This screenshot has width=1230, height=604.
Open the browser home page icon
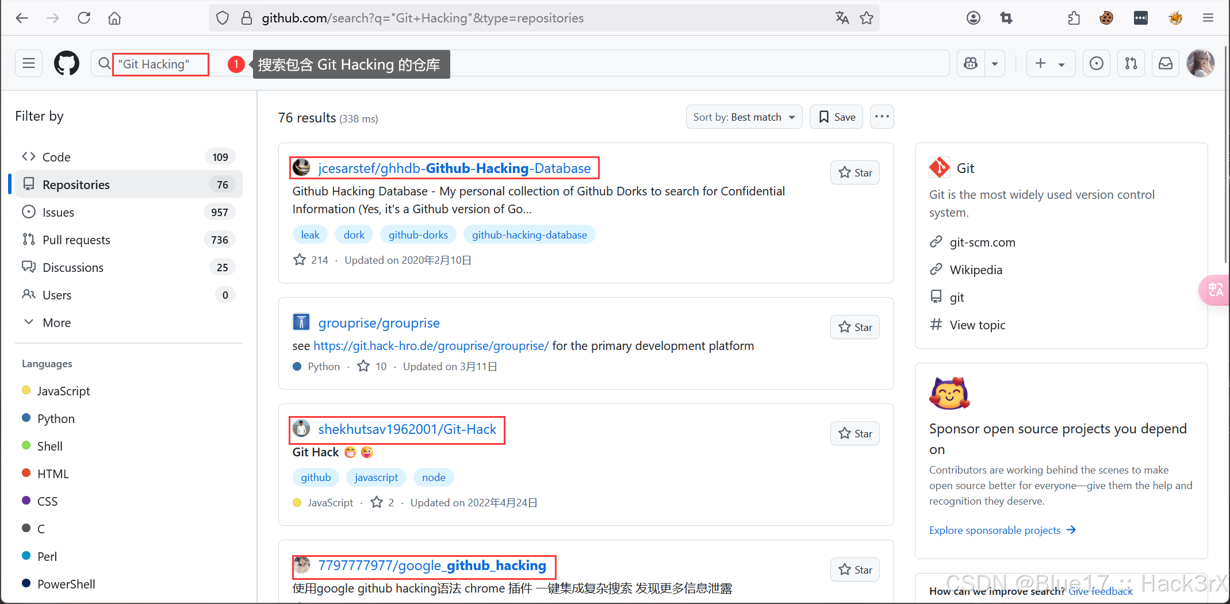point(114,18)
